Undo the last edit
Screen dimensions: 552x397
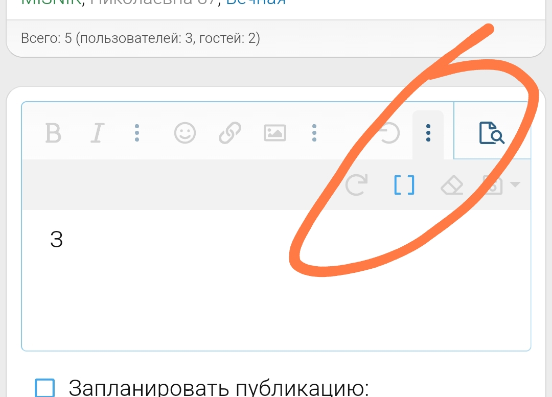pyautogui.click(x=389, y=133)
